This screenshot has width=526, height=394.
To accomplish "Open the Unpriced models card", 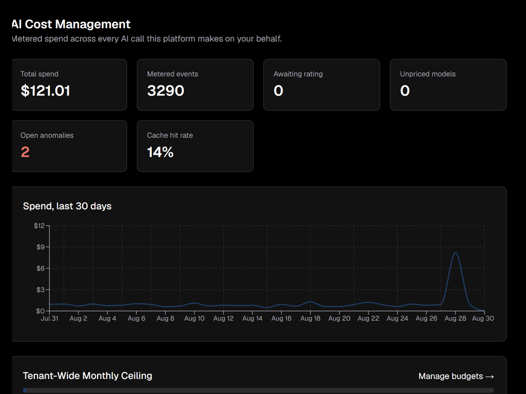I will pos(448,85).
